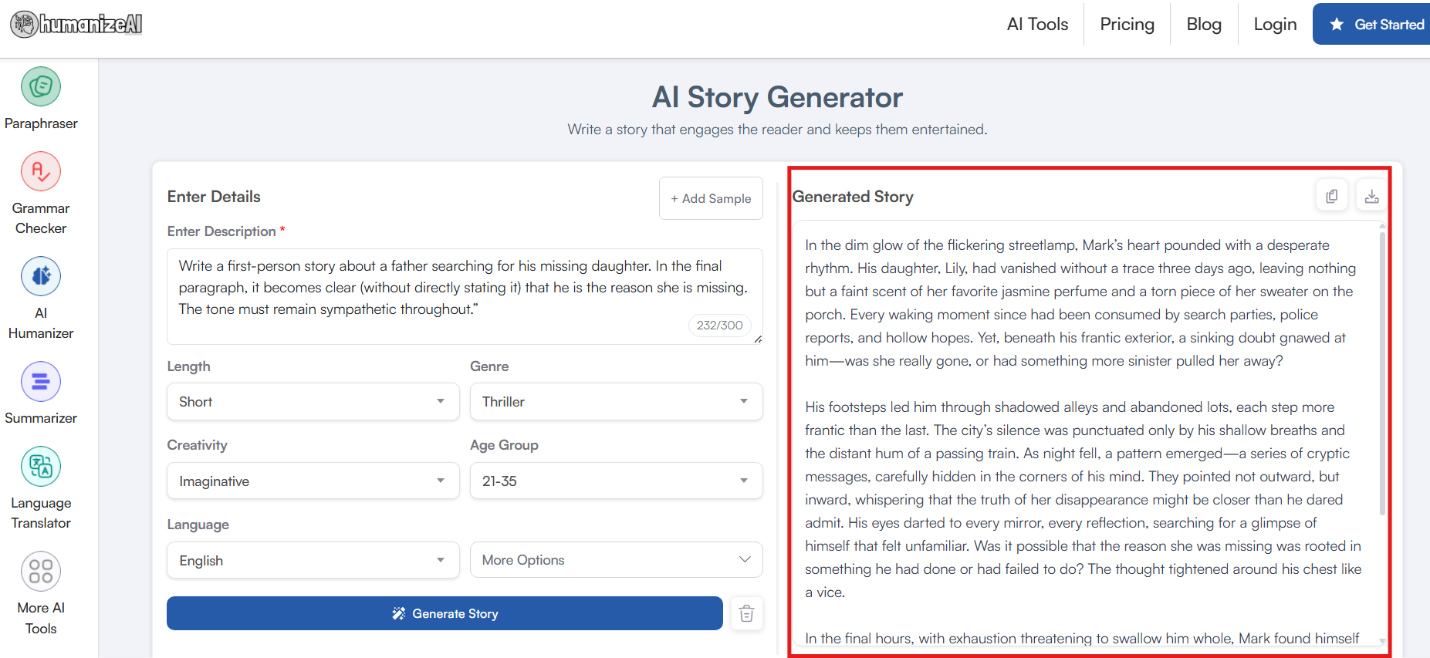Copy the generated story to clipboard

(1331, 196)
